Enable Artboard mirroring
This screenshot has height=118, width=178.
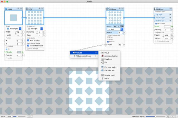pyautogui.click(x=156, y=41)
